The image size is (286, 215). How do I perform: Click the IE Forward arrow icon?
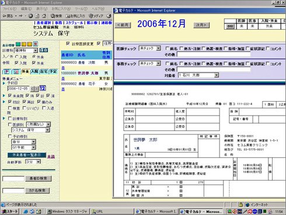click(x=20, y=16)
